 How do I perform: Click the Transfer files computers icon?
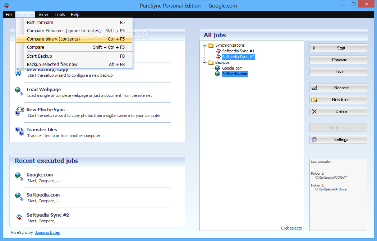19,132
